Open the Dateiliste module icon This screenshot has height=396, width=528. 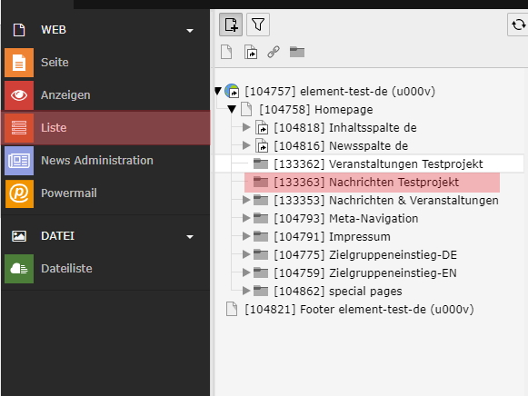[19, 269]
